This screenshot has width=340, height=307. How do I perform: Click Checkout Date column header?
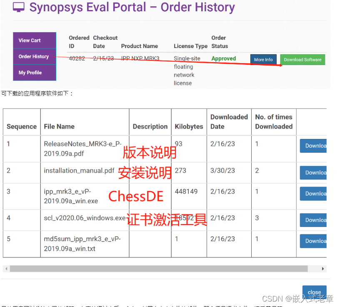tap(105, 42)
